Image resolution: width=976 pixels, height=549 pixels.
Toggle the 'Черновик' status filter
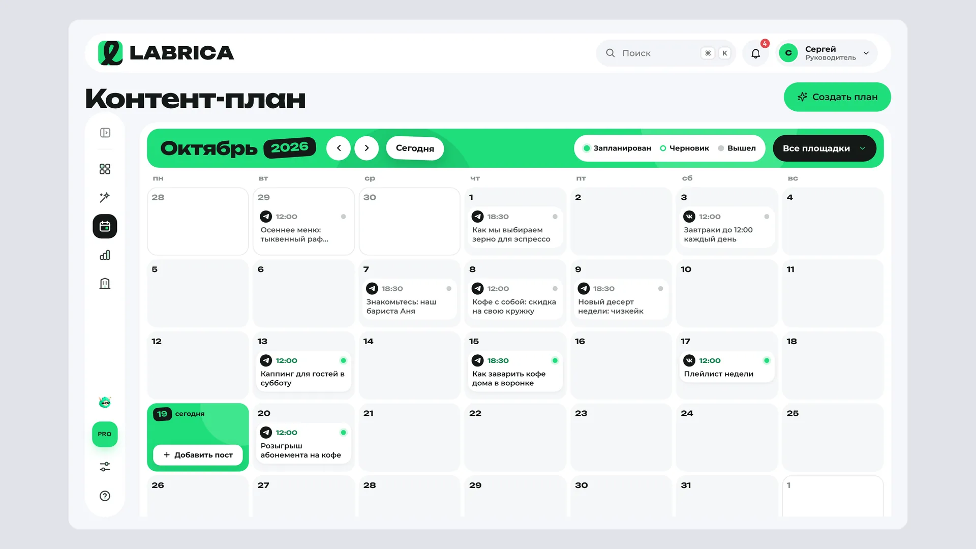coord(684,148)
